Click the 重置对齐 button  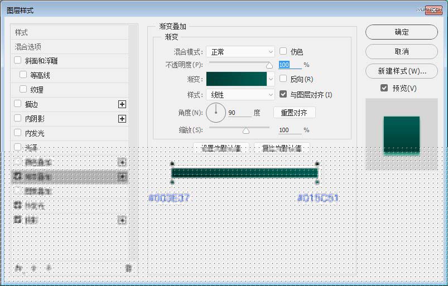coord(294,113)
